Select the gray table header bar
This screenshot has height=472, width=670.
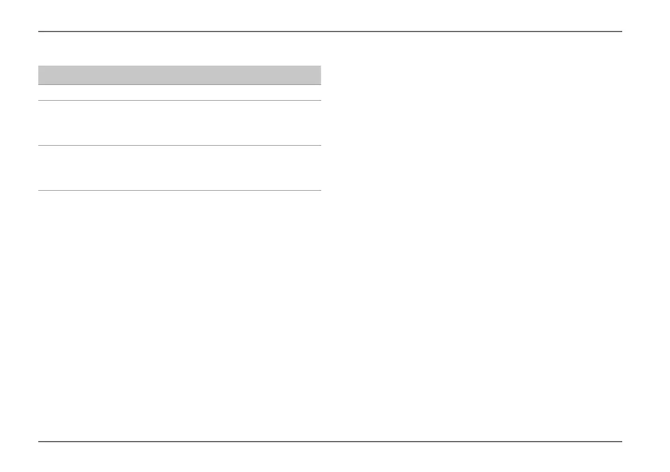[179, 75]
